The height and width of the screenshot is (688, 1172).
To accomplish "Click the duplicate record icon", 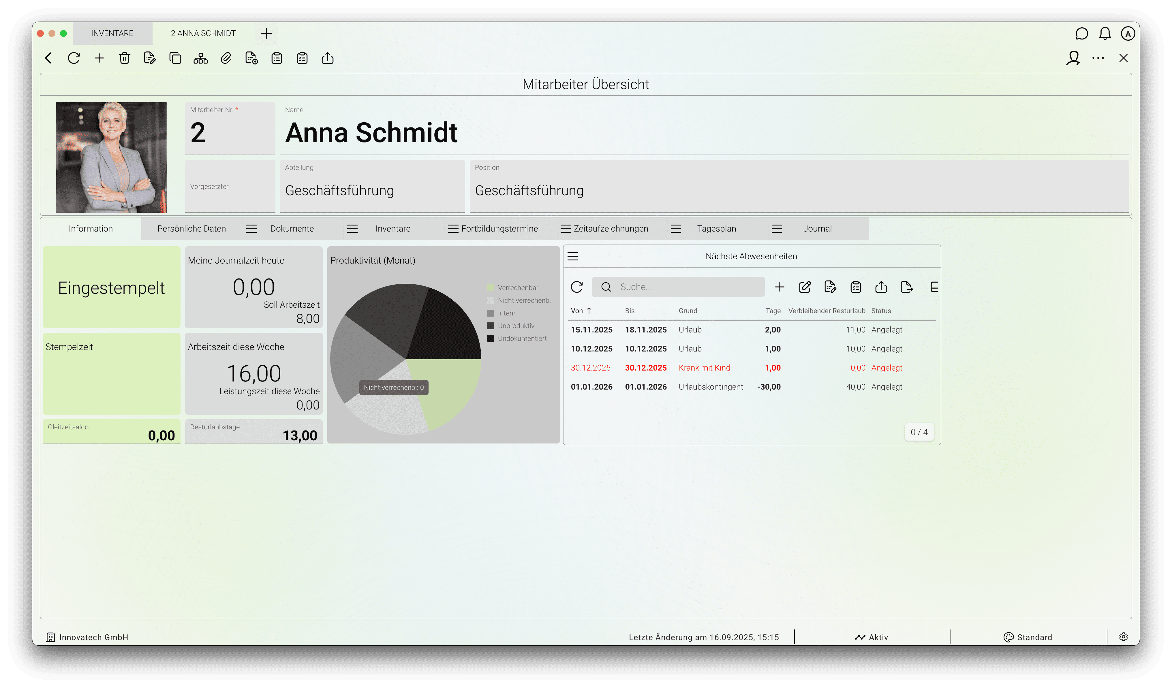I will 175,58.
